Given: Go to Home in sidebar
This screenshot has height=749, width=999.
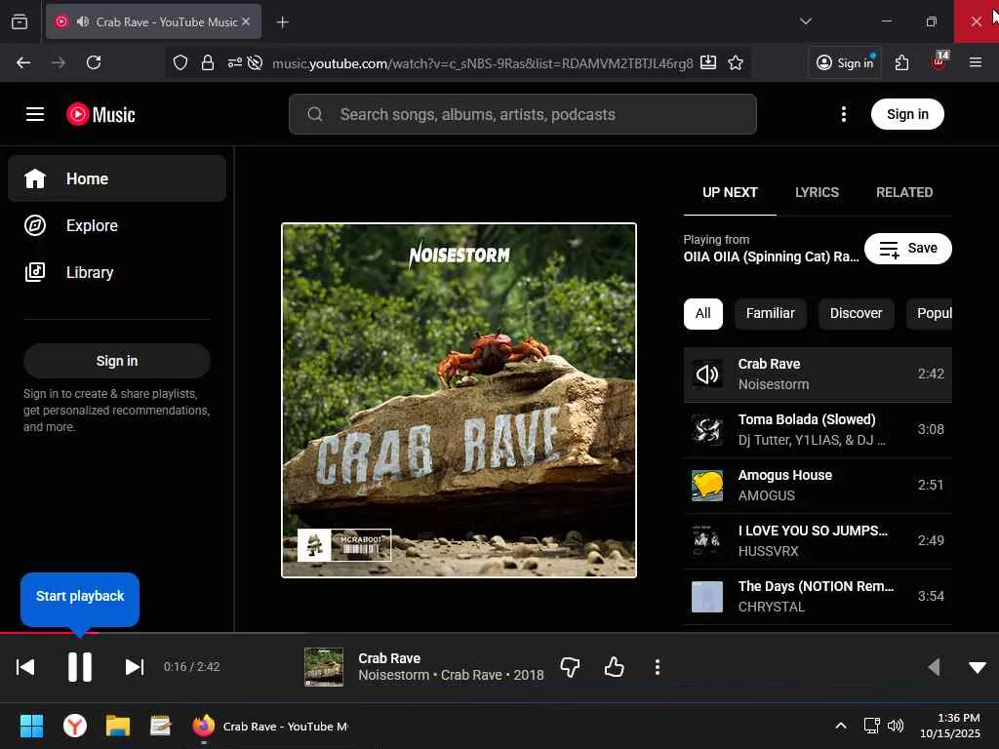Looking at the screenshot, I should coord(117,179).
